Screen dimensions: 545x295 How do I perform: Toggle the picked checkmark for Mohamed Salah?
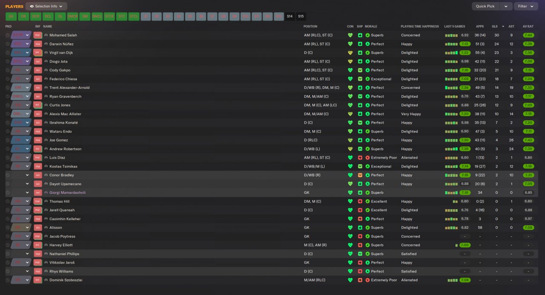tap(8, 35)
